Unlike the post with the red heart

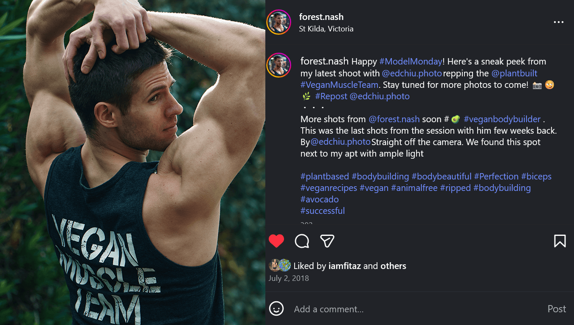pos(276,241)
